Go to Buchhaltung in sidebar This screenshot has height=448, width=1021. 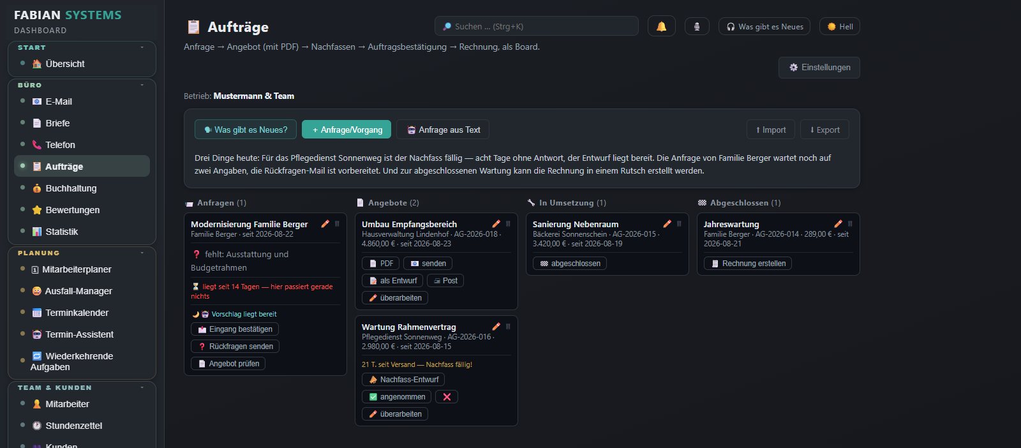(x=82, y=188)
